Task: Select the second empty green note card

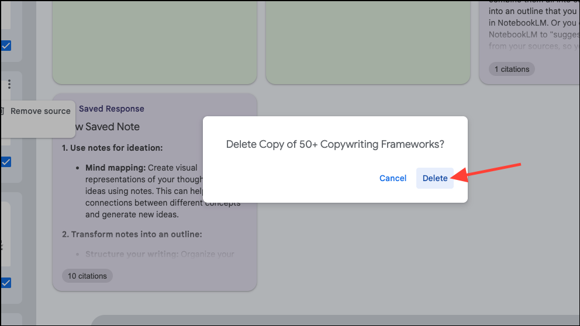Action: 368,42
